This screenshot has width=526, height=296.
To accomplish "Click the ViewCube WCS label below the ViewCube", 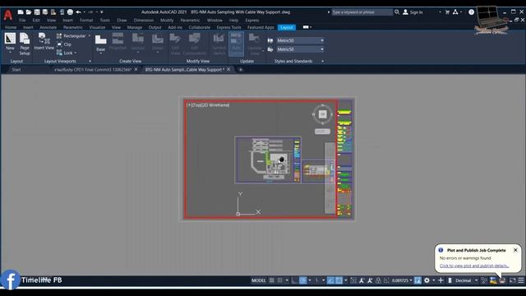I will 322,132.
